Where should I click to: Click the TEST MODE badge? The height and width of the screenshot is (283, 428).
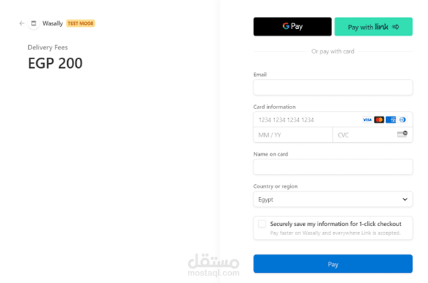(80, 23)
